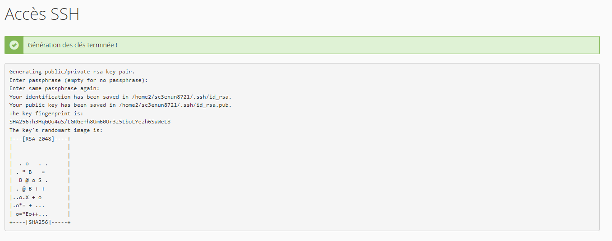Click the "[RSA 2048]" randomart header
Screen dimensions: 612x241
pos(38,139)
